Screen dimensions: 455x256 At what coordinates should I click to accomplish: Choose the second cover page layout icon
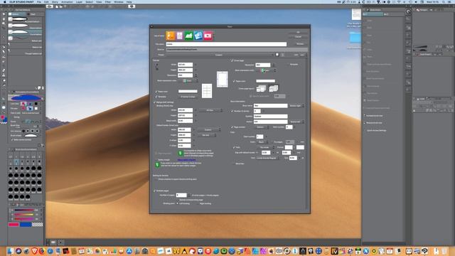(273, 88)
